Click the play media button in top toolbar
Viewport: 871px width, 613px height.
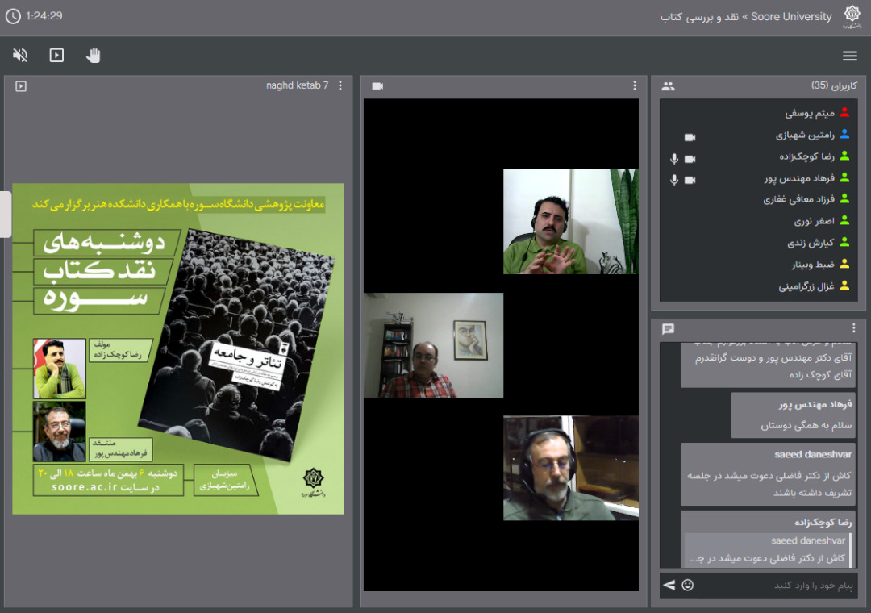pyautogui.click(x=56, y=55)
